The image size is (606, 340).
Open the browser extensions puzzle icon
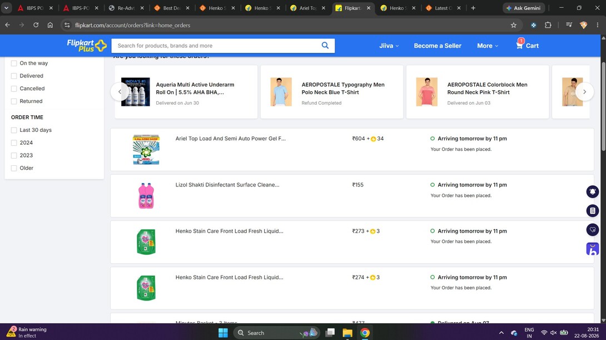pyautogui.click(x=548, y=24)
